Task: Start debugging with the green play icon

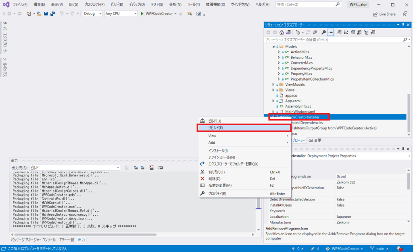Action: pyautogui.click(x=142, y=14)
